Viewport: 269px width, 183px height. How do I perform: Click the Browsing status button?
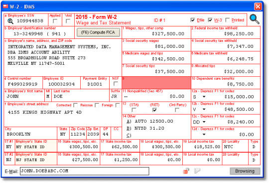245,171
